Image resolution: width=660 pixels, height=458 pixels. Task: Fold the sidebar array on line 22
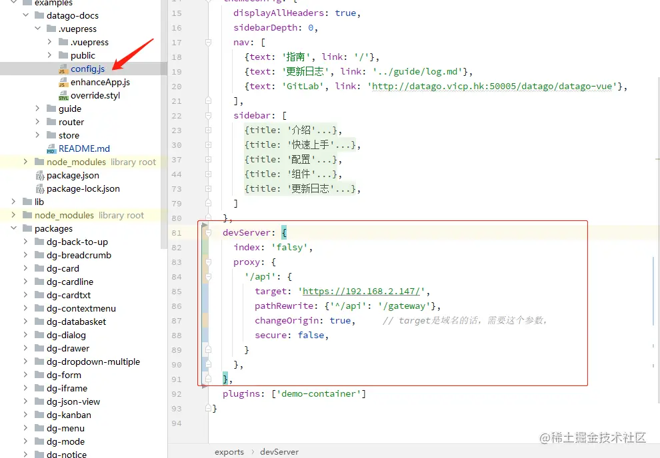point(208,116)
